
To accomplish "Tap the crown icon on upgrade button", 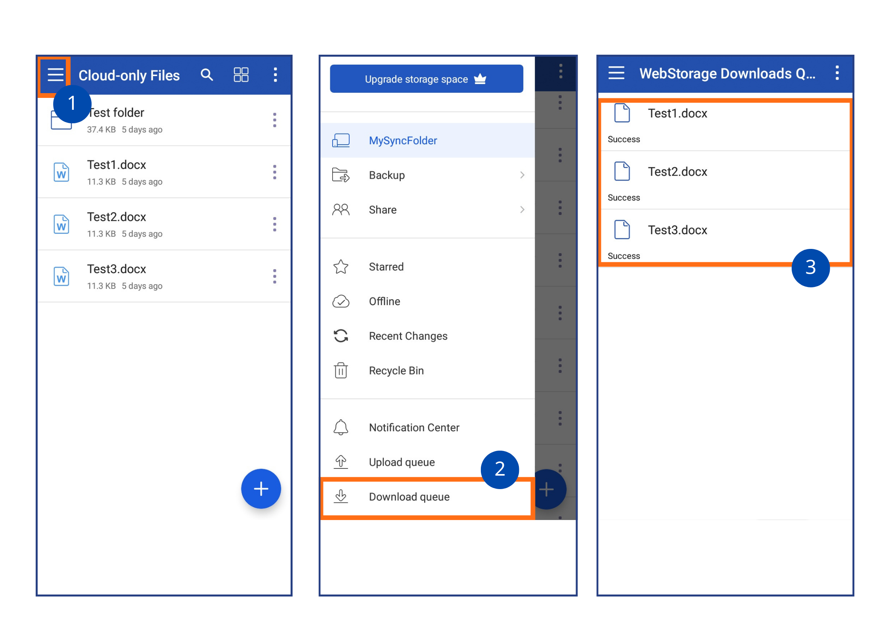I will pyautogui.click(x=480, y=79).
